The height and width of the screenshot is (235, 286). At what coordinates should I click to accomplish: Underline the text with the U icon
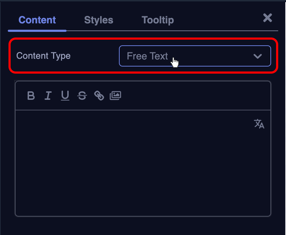coord(65,96)
